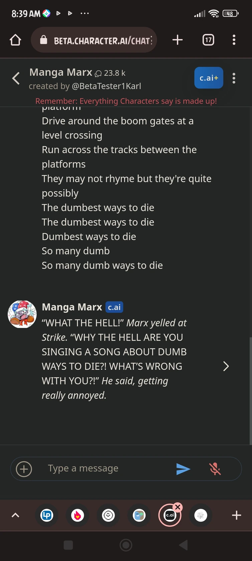Screen dimensions: 252x561
Task: Tap the padlock icon in the address bar
Action: pyautogui.click(x=44, y=40)
